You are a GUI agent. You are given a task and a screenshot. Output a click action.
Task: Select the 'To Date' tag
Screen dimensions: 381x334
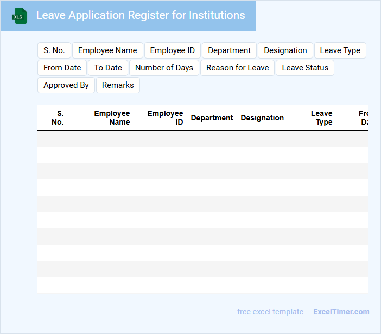[x=108, y=68]
